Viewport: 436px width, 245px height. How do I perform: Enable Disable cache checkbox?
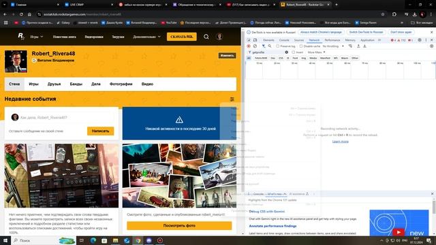301,46
